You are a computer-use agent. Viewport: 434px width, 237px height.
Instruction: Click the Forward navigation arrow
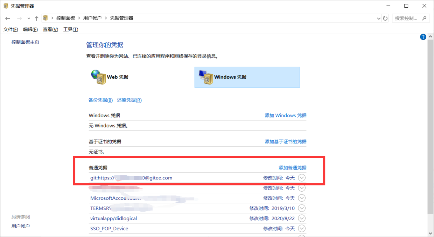coord(20,18)
